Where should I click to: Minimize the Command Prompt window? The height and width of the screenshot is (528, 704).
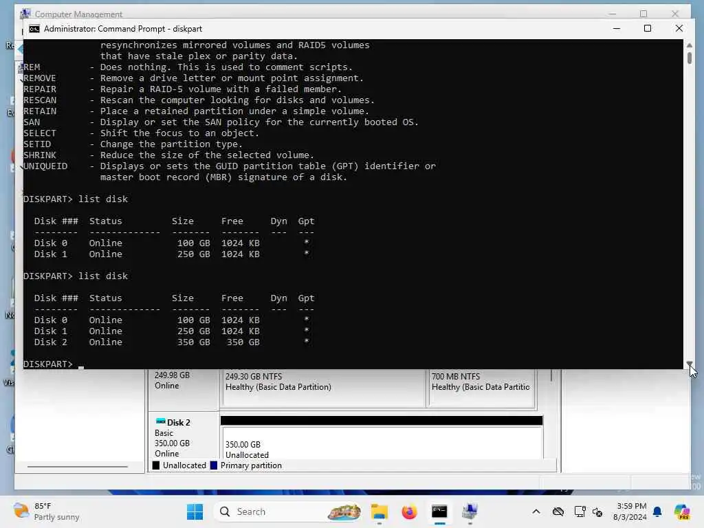coord(617,29)
